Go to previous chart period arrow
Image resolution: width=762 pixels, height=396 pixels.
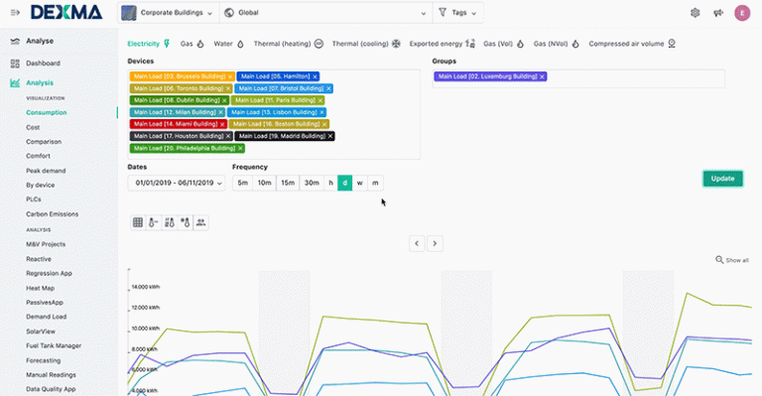pyautogui.click(x=417, y=243)
